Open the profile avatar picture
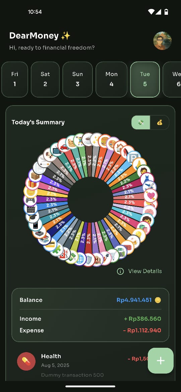Screen dimensions: 181x392 (x=163, y=41)
